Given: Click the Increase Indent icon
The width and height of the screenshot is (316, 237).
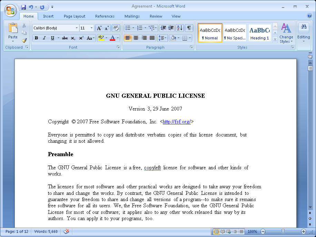Looking at the screenshot, I should [x=171, y=28].
